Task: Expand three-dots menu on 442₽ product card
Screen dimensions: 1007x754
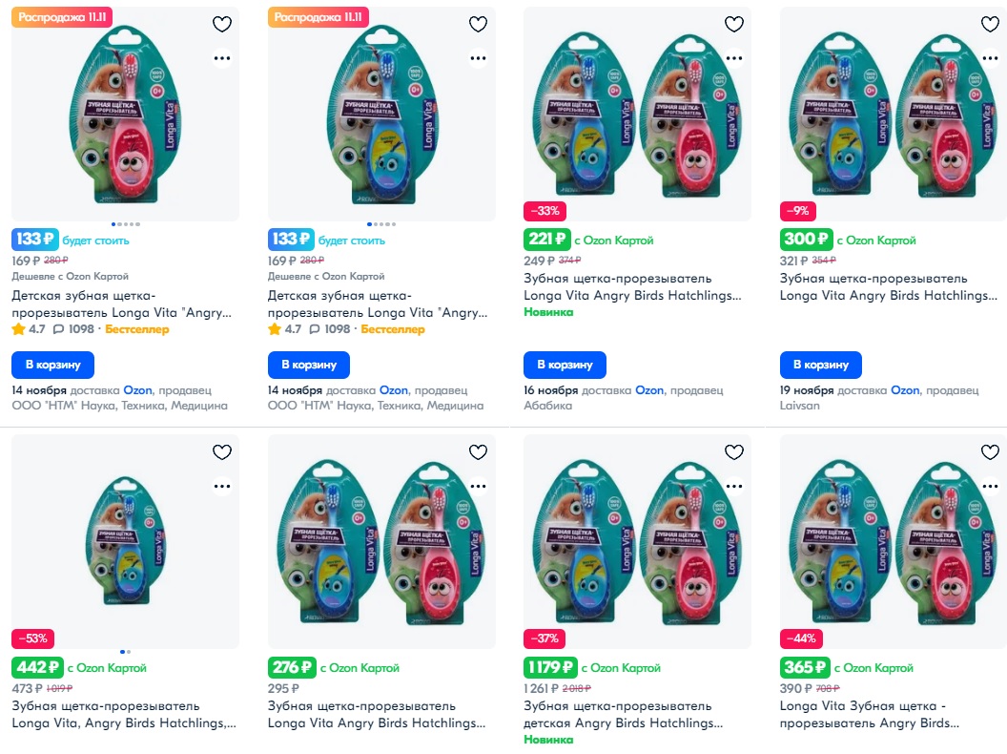Action: (x=221, y=486)
